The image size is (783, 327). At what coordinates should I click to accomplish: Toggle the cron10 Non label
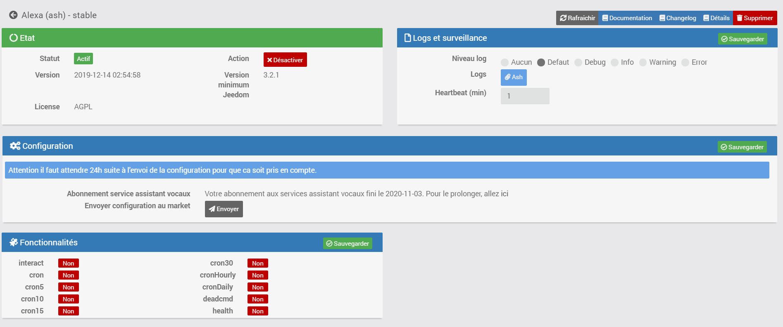click(x=69, y=299)
